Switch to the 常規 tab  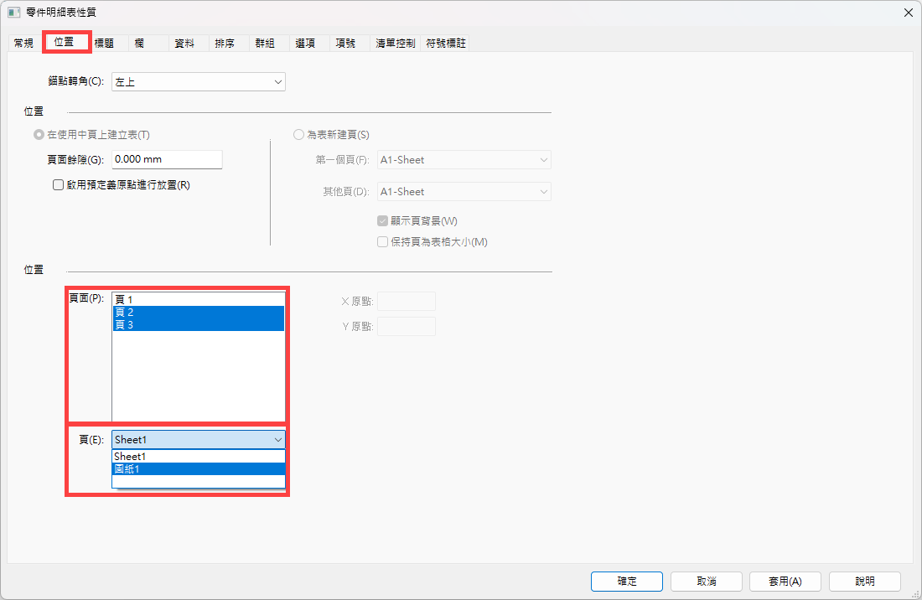24,44
